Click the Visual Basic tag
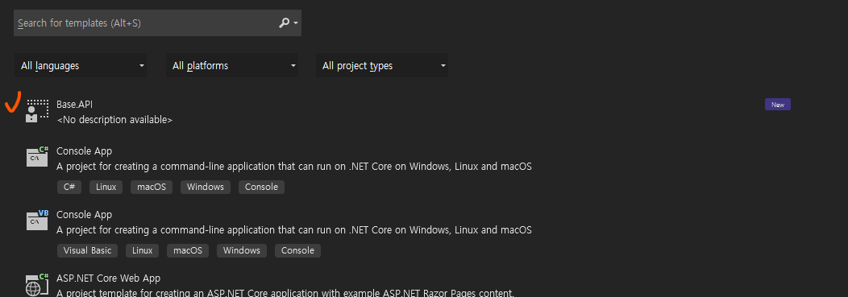The image size is (848, 297). 87,250
